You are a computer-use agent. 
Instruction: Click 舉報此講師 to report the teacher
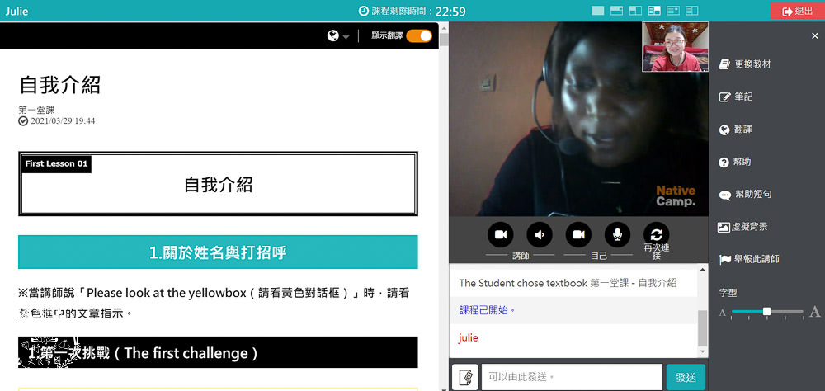749,259
